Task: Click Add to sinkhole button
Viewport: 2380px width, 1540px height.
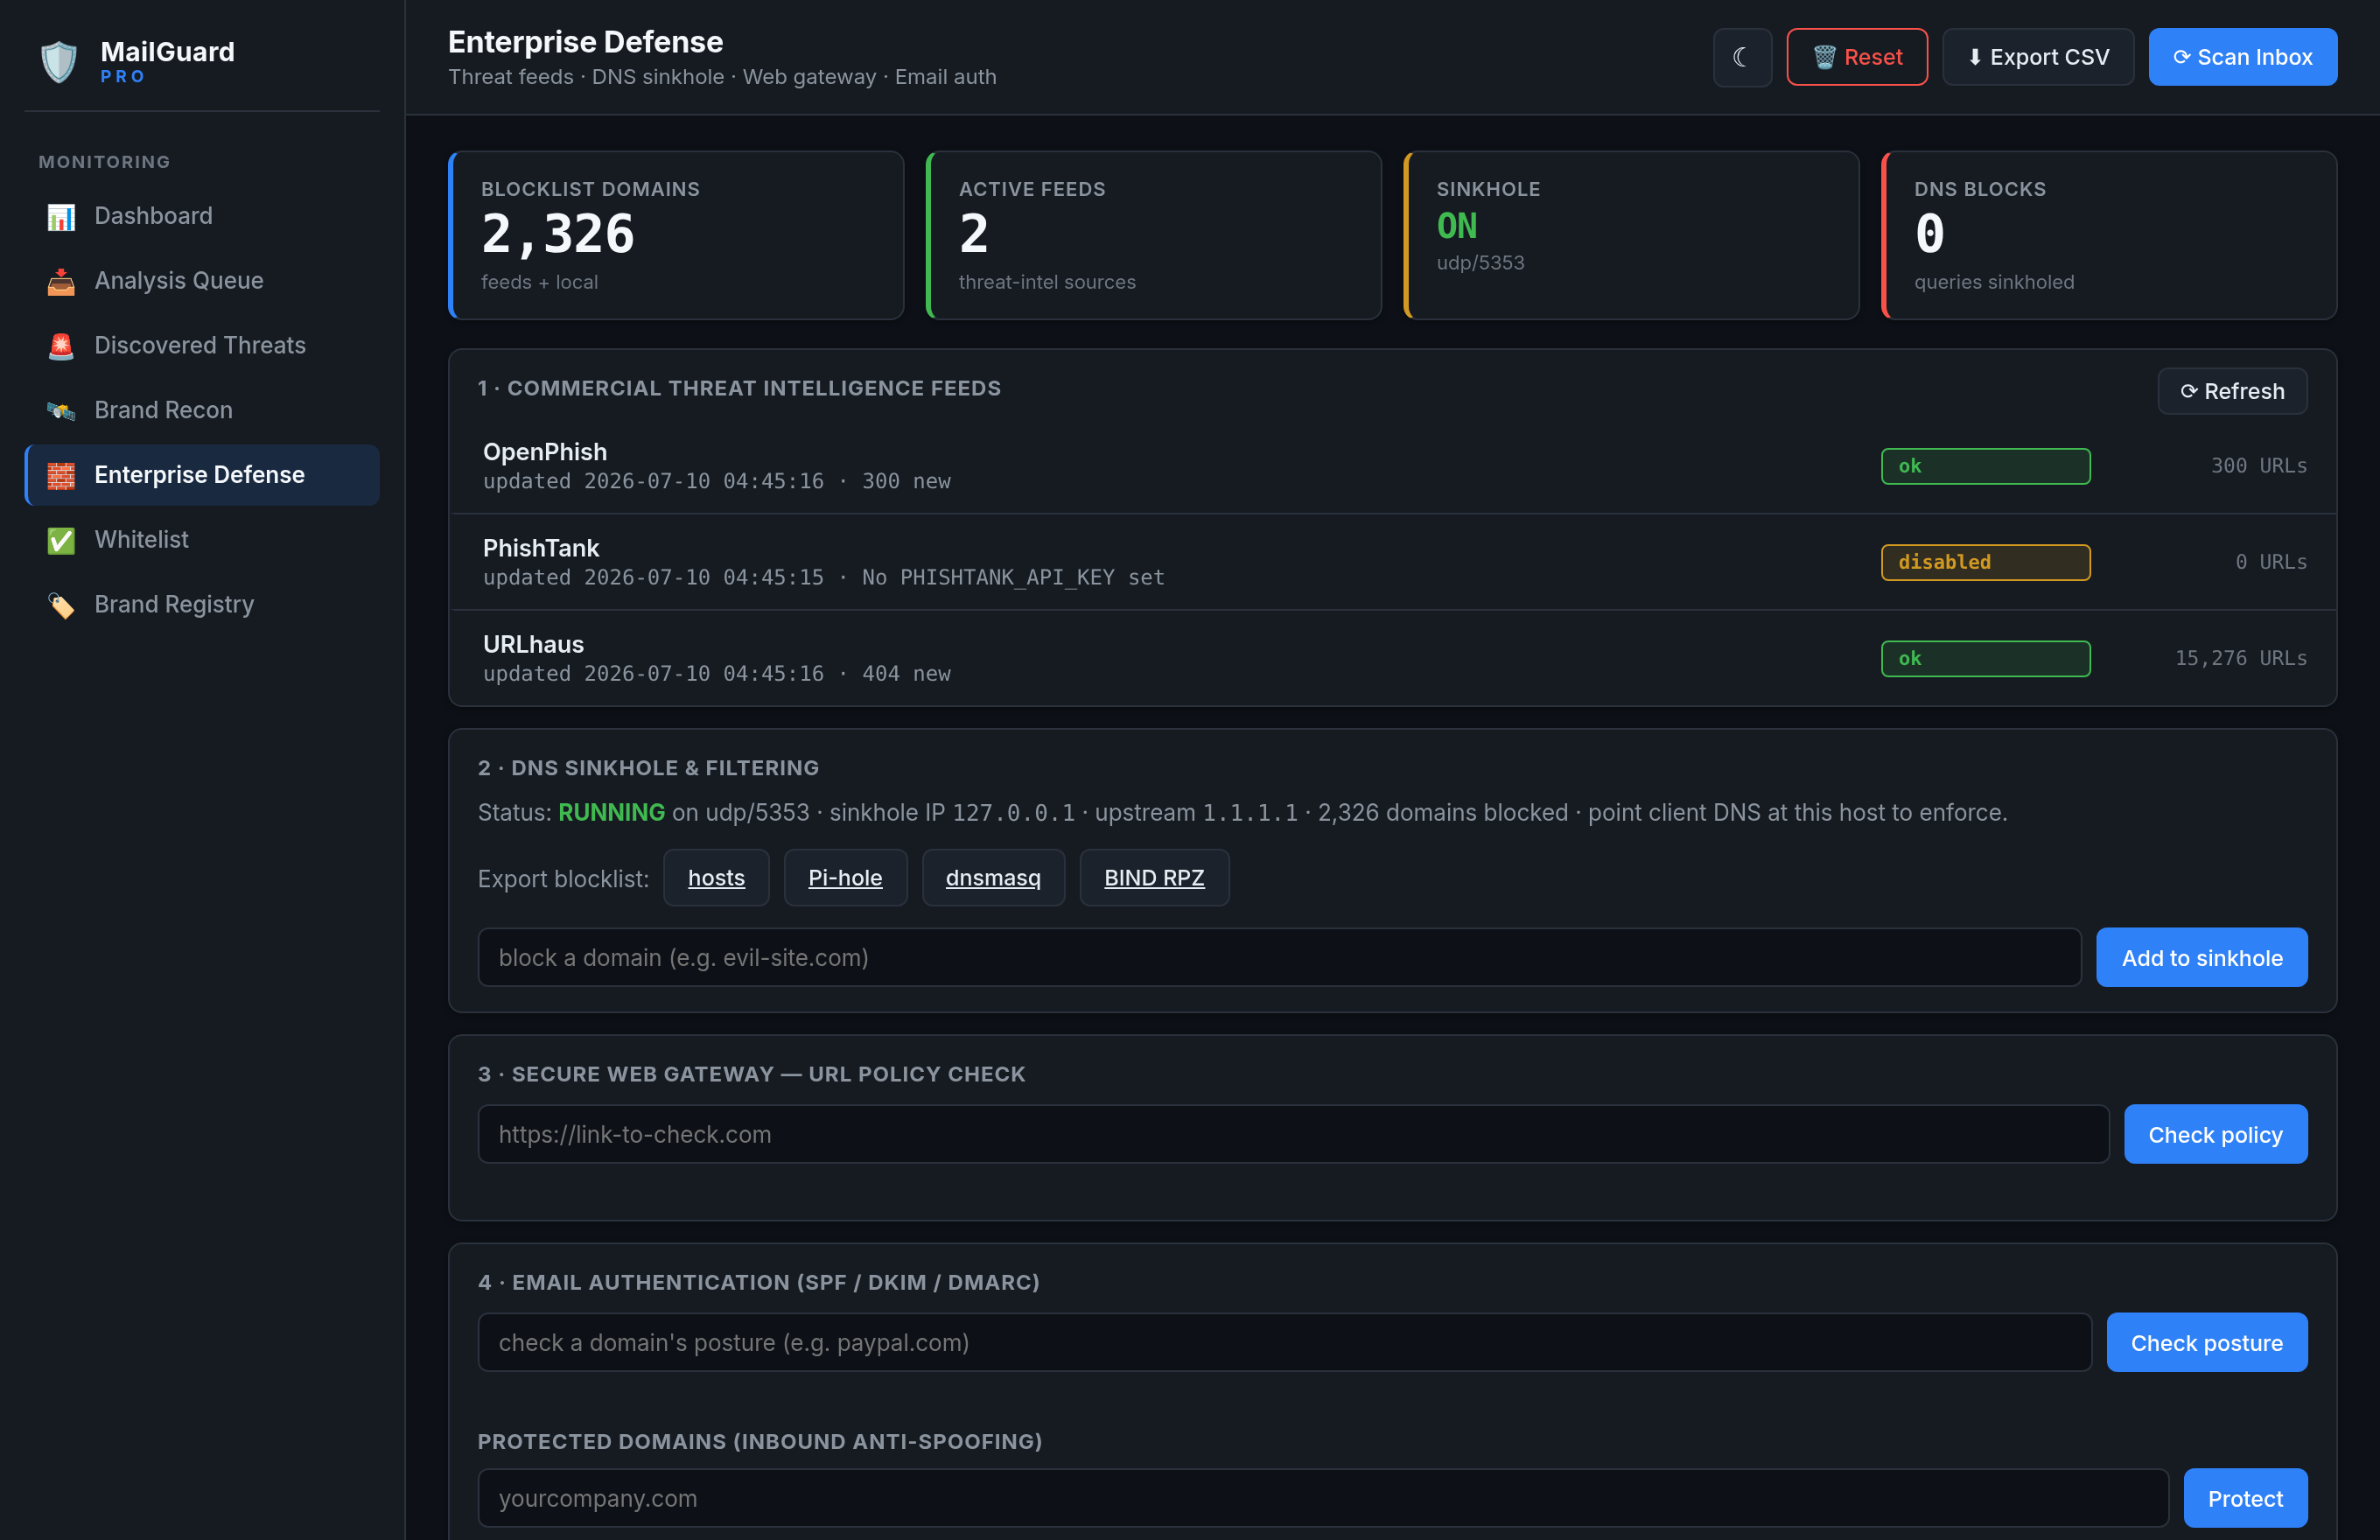Action: pyautogui.click(x=2202, y=958)
